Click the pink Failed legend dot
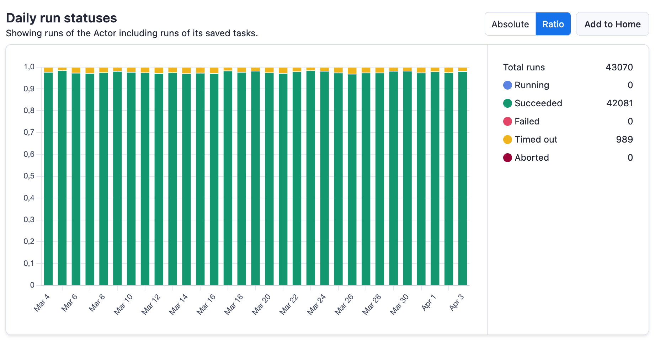 pos(507,122)
